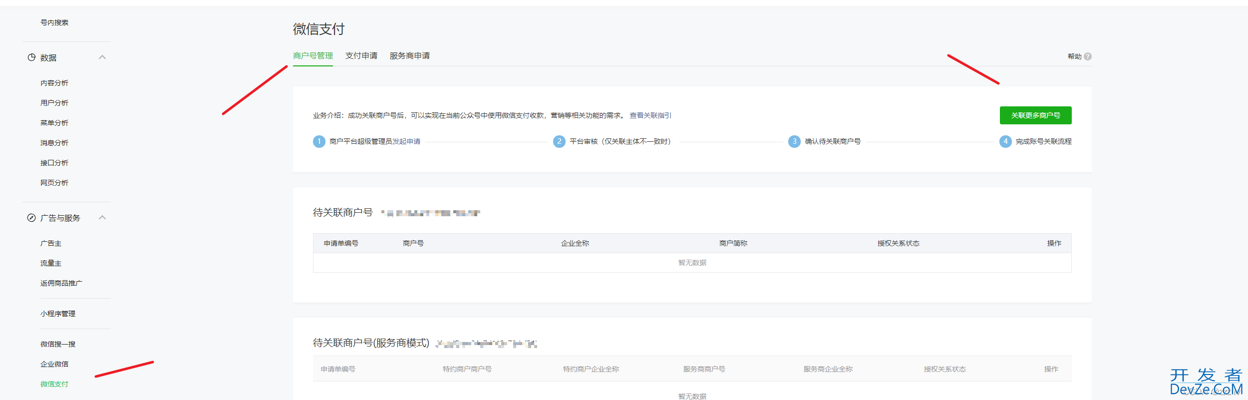Image resolution: width=1248 pixels, height=400 pixels.
Task: Open 返佣商品推广 in the sidebar
Action: pos(61,283)
